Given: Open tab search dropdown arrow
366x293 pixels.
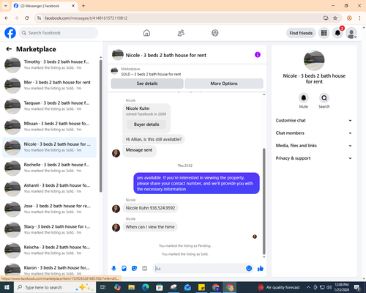Looking at the screenshot, I should [5, 6].
